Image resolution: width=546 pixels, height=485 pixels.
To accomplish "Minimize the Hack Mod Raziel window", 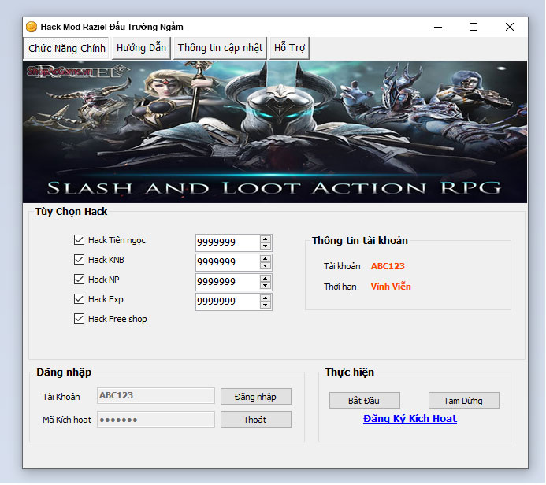I will click(438, 27).
